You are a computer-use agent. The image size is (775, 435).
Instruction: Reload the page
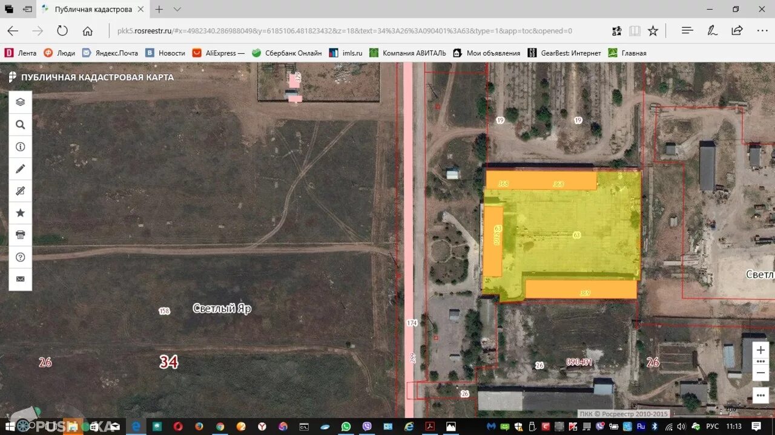[62, 31]
